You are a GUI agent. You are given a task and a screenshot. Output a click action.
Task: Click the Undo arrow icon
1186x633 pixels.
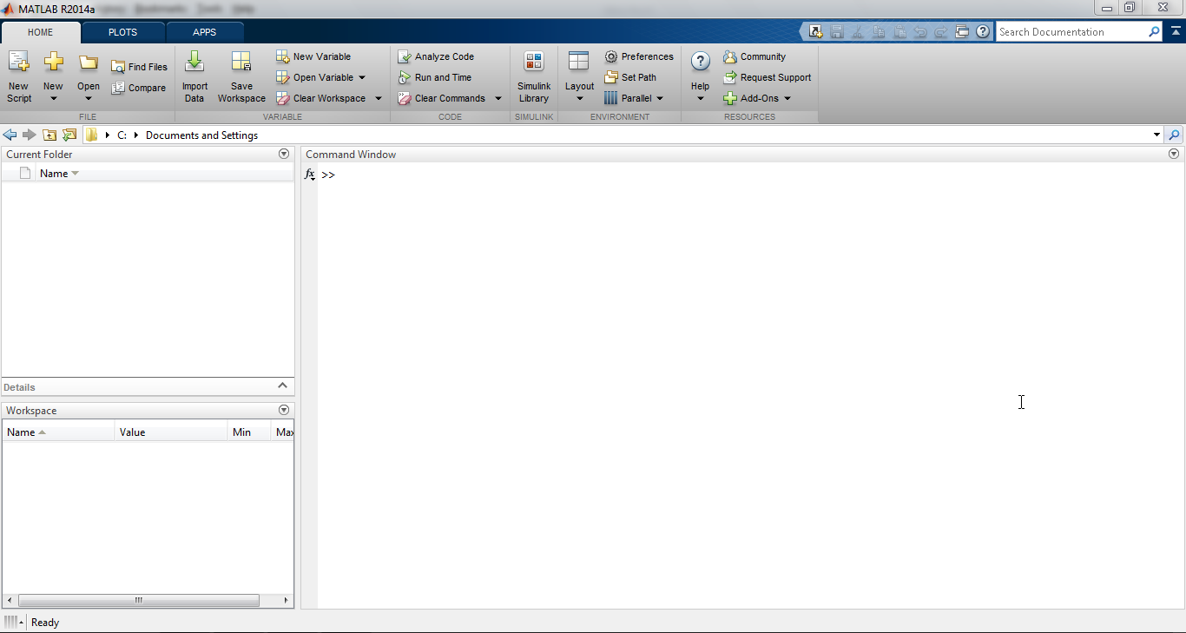(920, 32)
